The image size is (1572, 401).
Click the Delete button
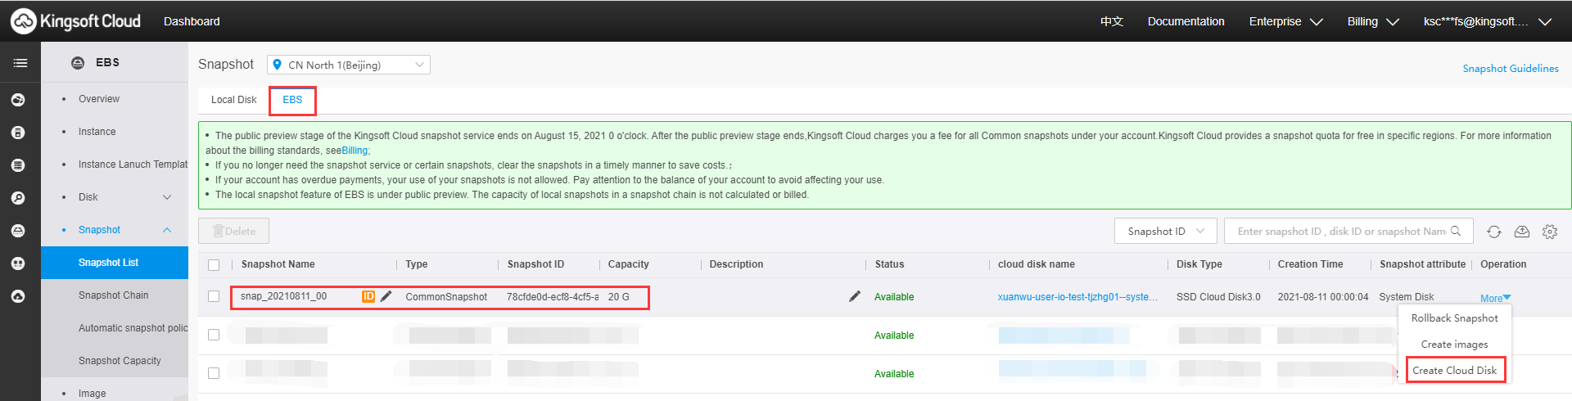pos(234,231)
